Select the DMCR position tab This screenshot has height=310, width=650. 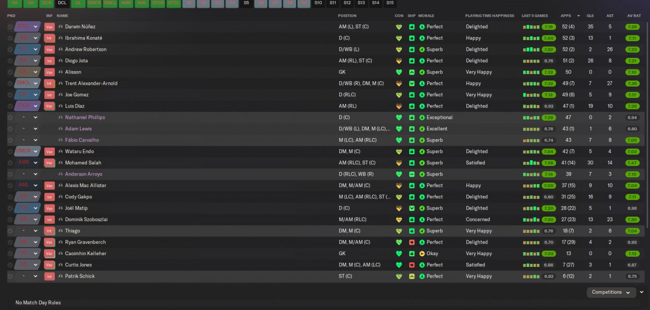[94, 3]
